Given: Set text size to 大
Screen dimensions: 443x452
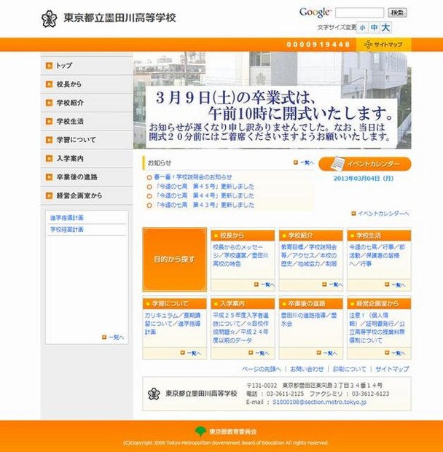Looking at the screenshot, I should (x=385, y=28).
